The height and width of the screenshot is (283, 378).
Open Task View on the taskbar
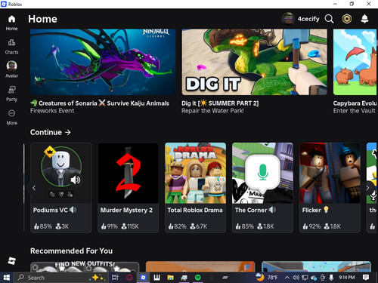(115, 278)
